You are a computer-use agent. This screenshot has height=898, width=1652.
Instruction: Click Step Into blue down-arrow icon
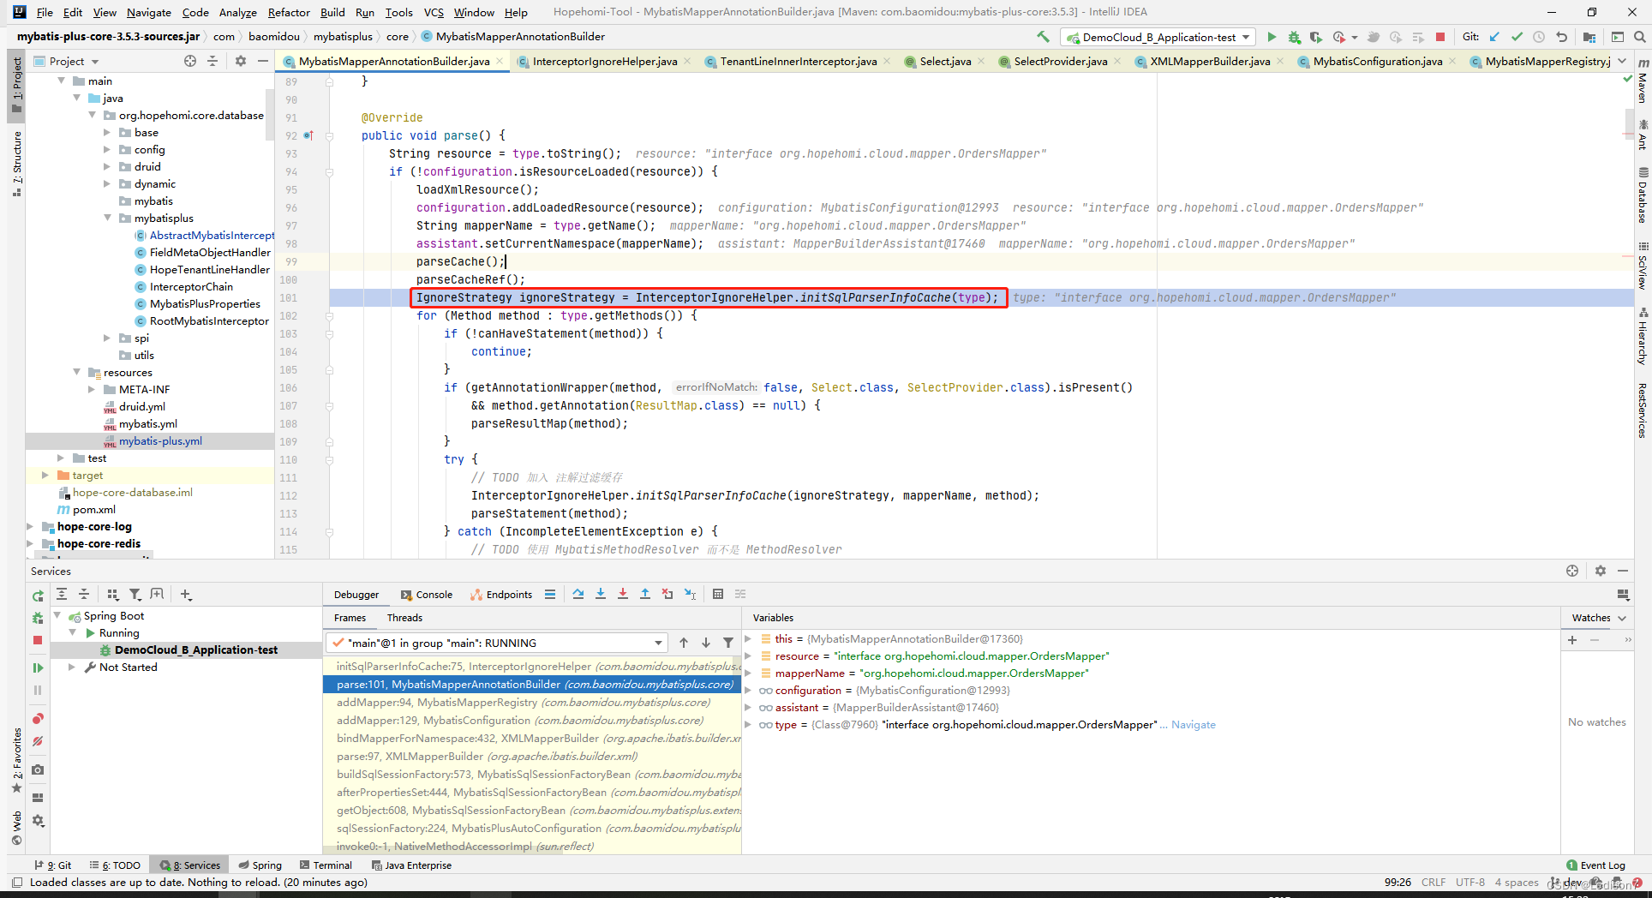click(x=601, y=594)
